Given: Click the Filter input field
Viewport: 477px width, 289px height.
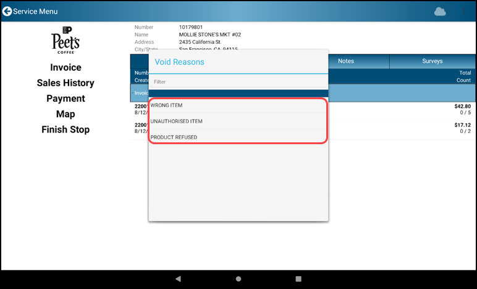Looking at the screenshot, I should [x=238, y=82].
